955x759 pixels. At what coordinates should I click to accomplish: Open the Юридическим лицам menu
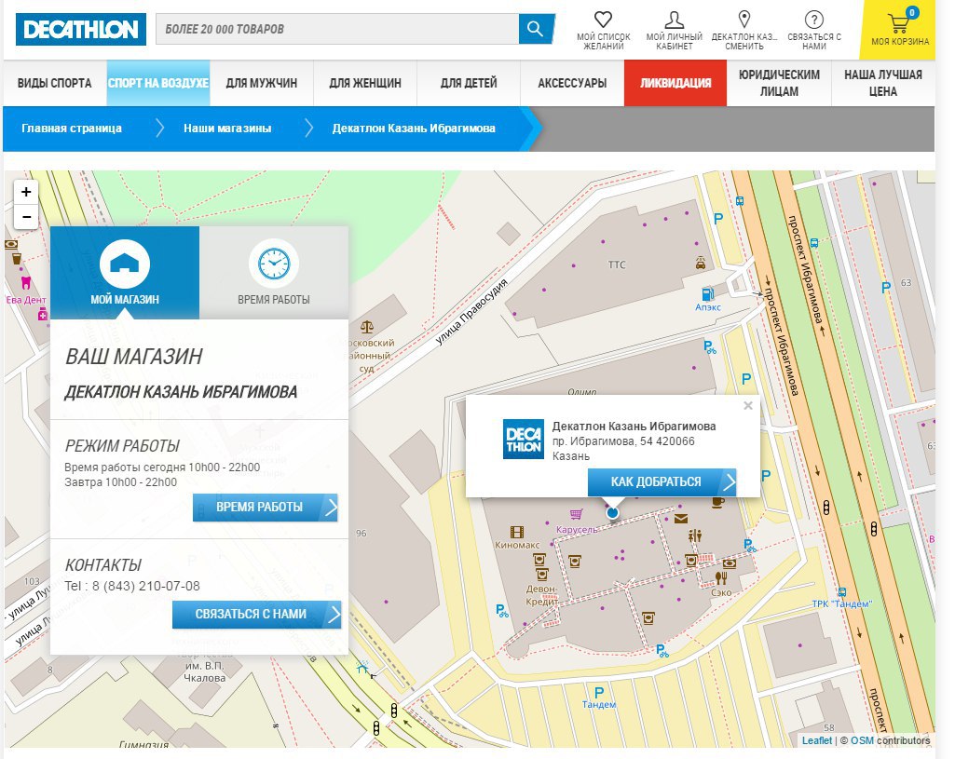pyautogui.click(x=779, y=84)
